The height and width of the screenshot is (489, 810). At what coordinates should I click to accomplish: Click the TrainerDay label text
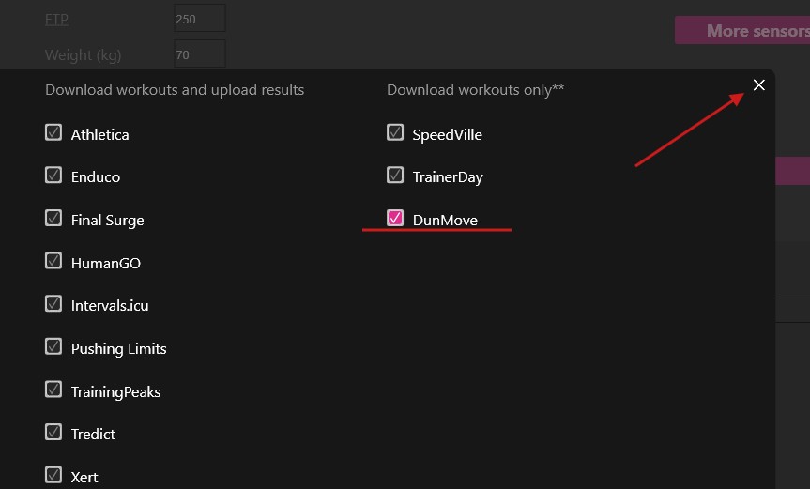pos(448,177)
